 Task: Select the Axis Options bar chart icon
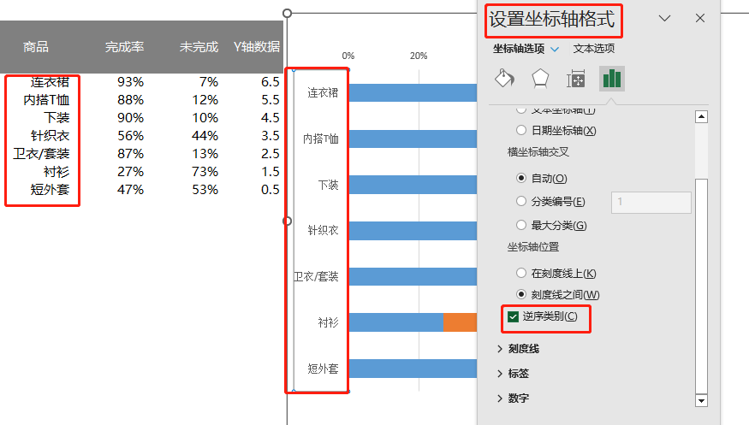click(612, 79)
